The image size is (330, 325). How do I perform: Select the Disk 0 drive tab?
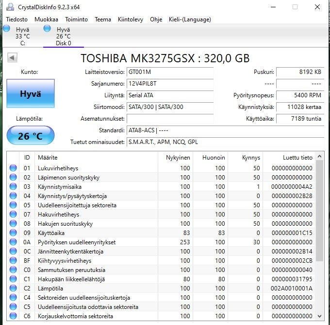click(x=64, y=36)
